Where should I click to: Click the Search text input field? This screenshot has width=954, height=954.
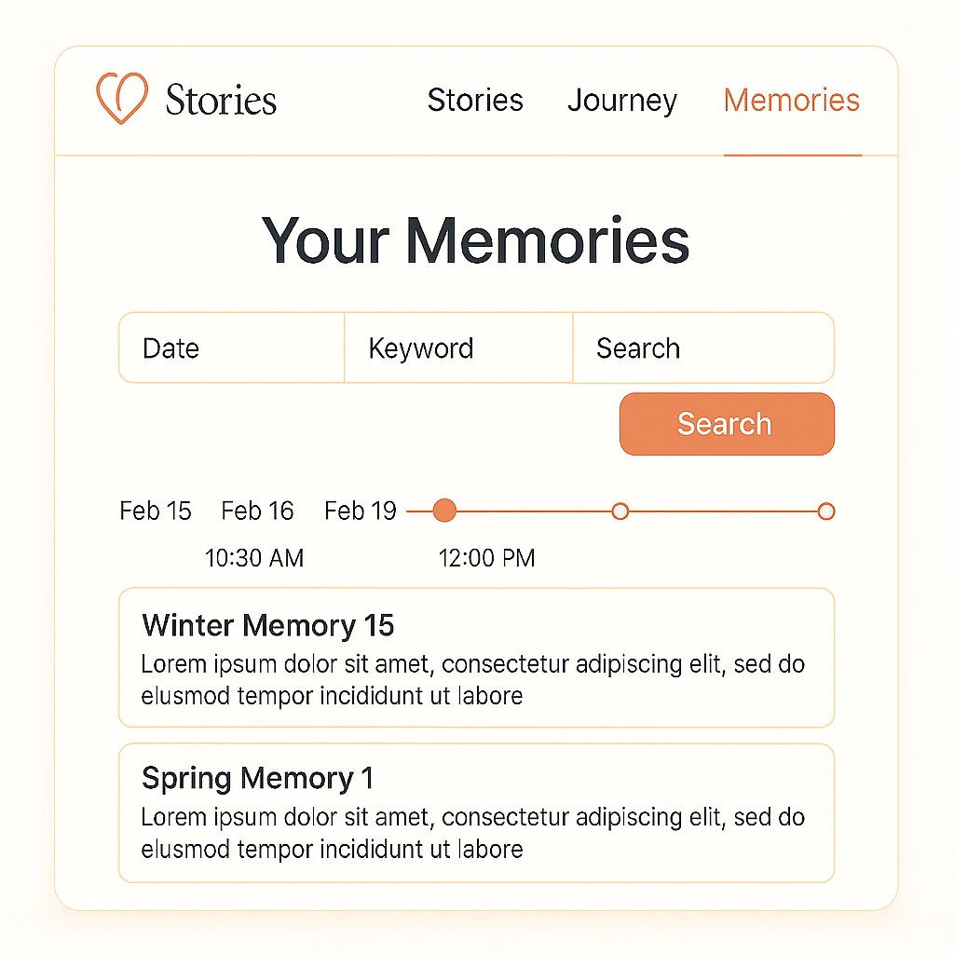(702, 348)
